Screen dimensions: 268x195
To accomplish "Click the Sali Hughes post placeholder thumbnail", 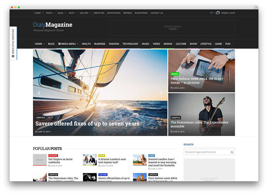I will [x=40, y=160].
